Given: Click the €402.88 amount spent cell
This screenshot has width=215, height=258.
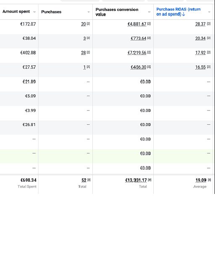Looking at the screenshot, I should coord(28,53).
